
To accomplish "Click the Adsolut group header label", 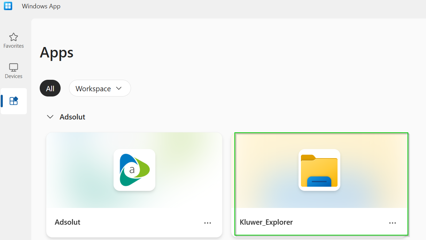I will (x=72, y=117).
